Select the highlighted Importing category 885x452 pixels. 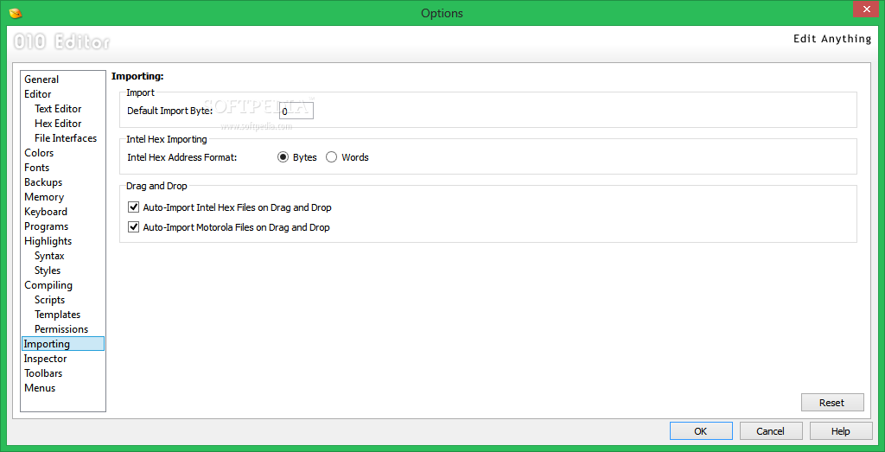62,344
